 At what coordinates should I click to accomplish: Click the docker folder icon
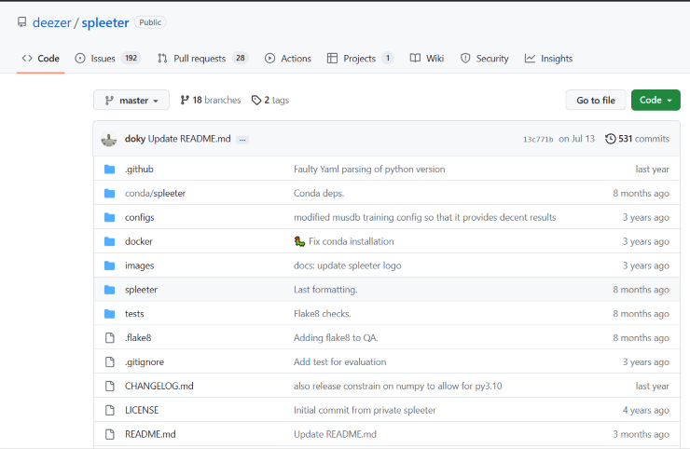109,241
